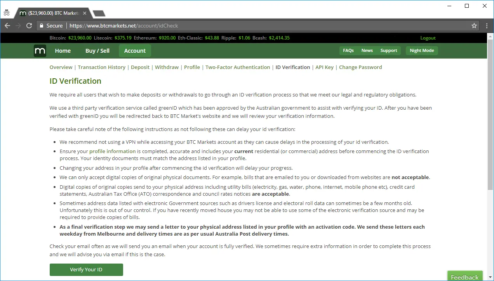
Task: Close the browser window
Action: (x=485, y=6)
